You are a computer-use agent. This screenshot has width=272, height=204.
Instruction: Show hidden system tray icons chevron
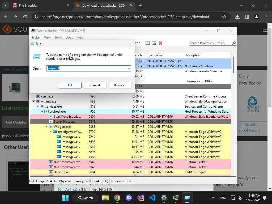[x=213, y=198]
